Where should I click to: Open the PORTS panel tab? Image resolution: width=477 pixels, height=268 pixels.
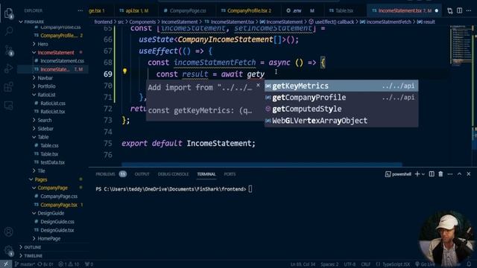(x=230, y=174)
